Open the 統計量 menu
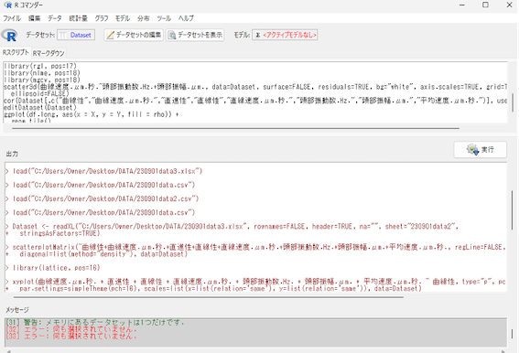The width and height of the screenshot is (519, 353). [x=78, y=18]
